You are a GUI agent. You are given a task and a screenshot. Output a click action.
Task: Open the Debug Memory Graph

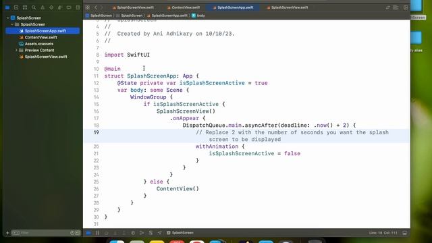tap(142, 233)
